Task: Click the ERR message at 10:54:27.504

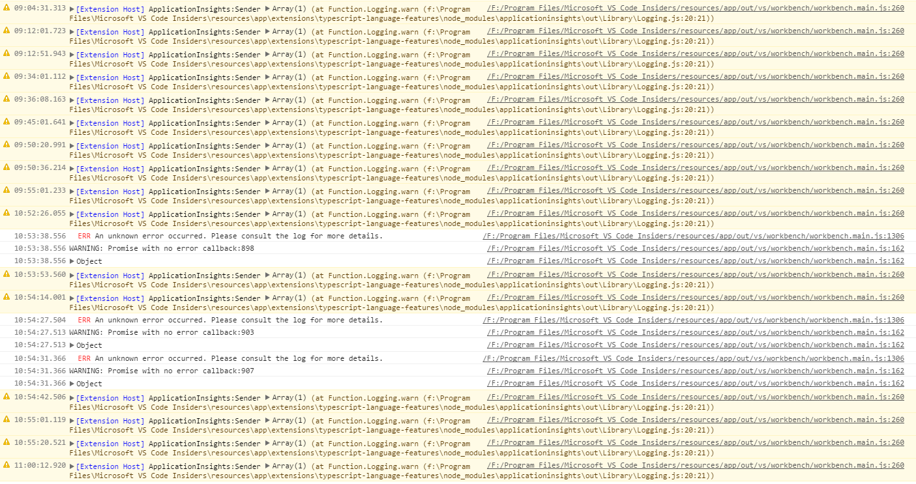Action: 230,320
